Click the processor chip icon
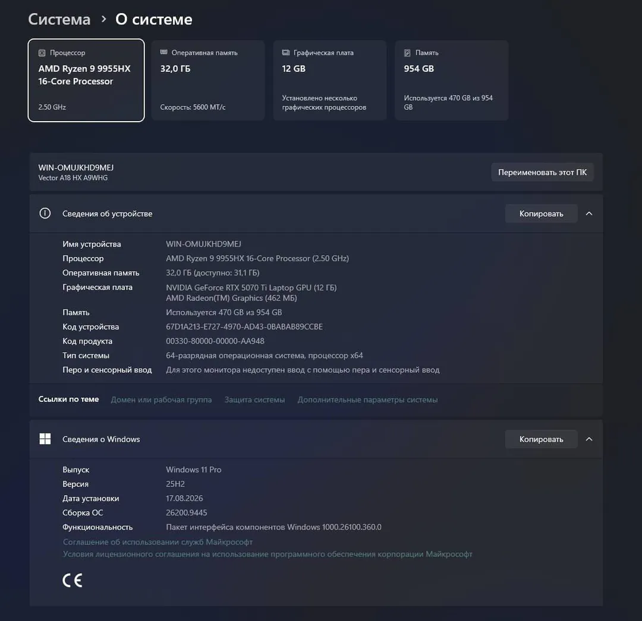 pos(42,53)
